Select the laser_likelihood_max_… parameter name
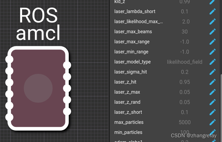Image resolution: width=222 pixels, height=142 pixels. (x=138, y=21)
